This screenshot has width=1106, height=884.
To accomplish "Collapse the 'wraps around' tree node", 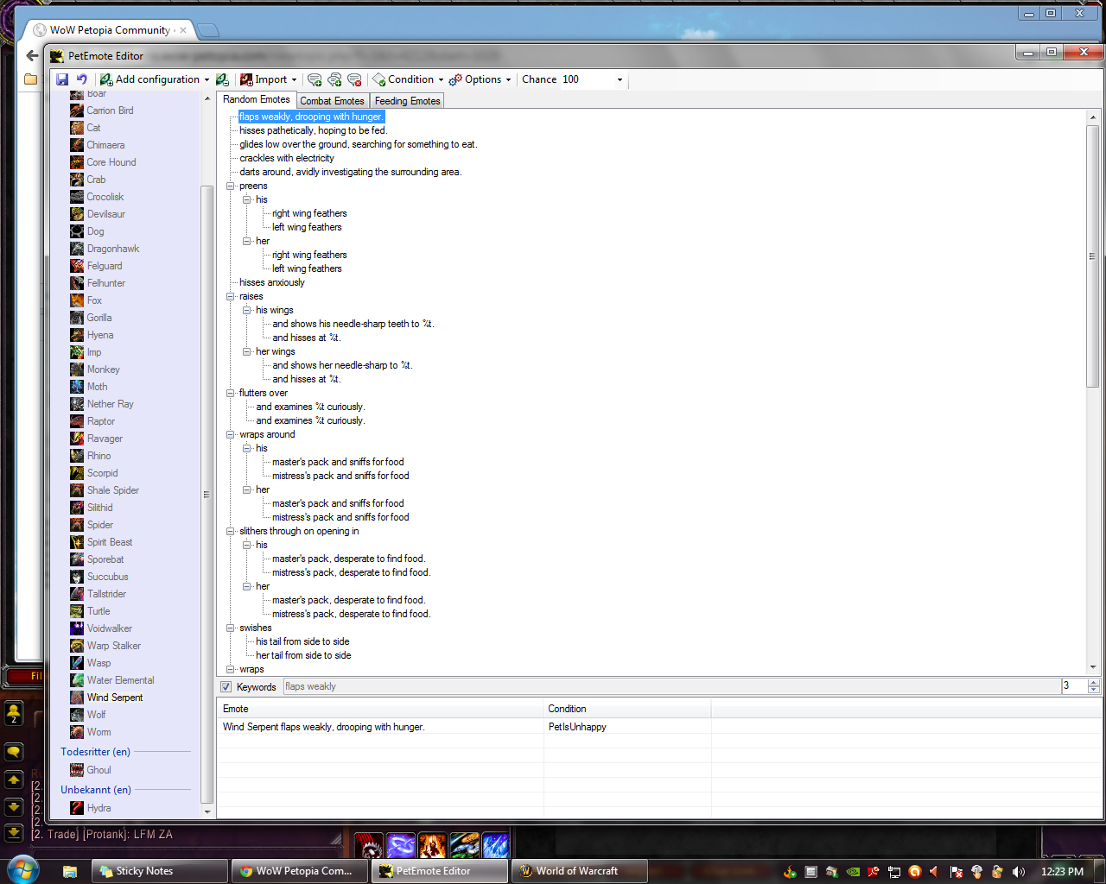I will click(231, 435).
